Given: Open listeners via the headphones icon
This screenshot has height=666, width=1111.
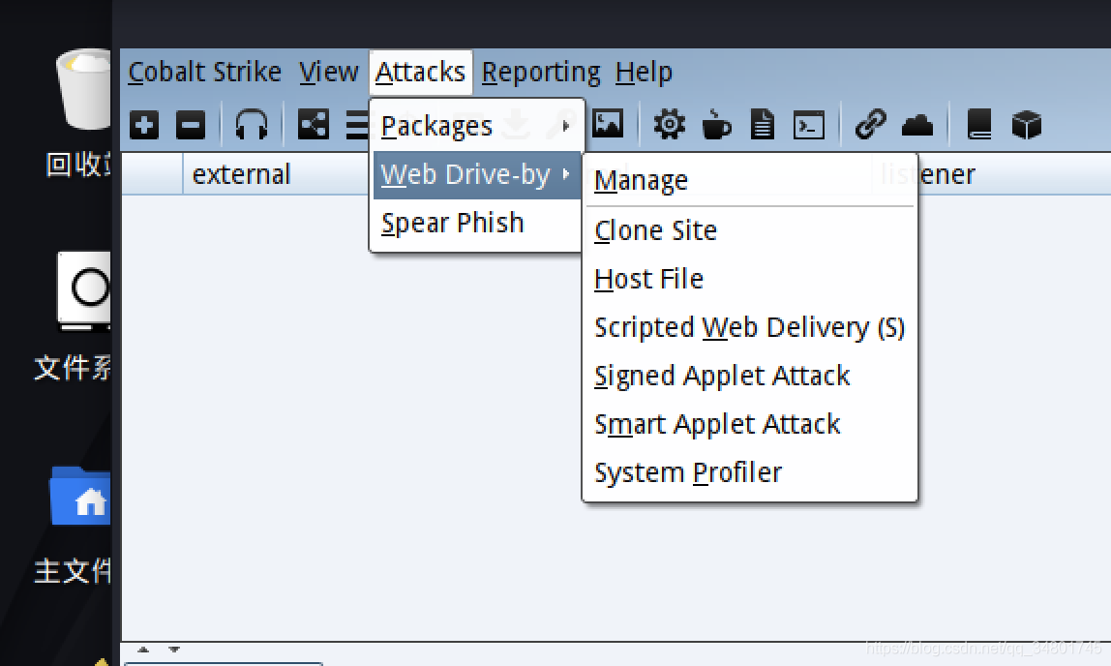Looking at the screenshot, I should tap(252, 125).
